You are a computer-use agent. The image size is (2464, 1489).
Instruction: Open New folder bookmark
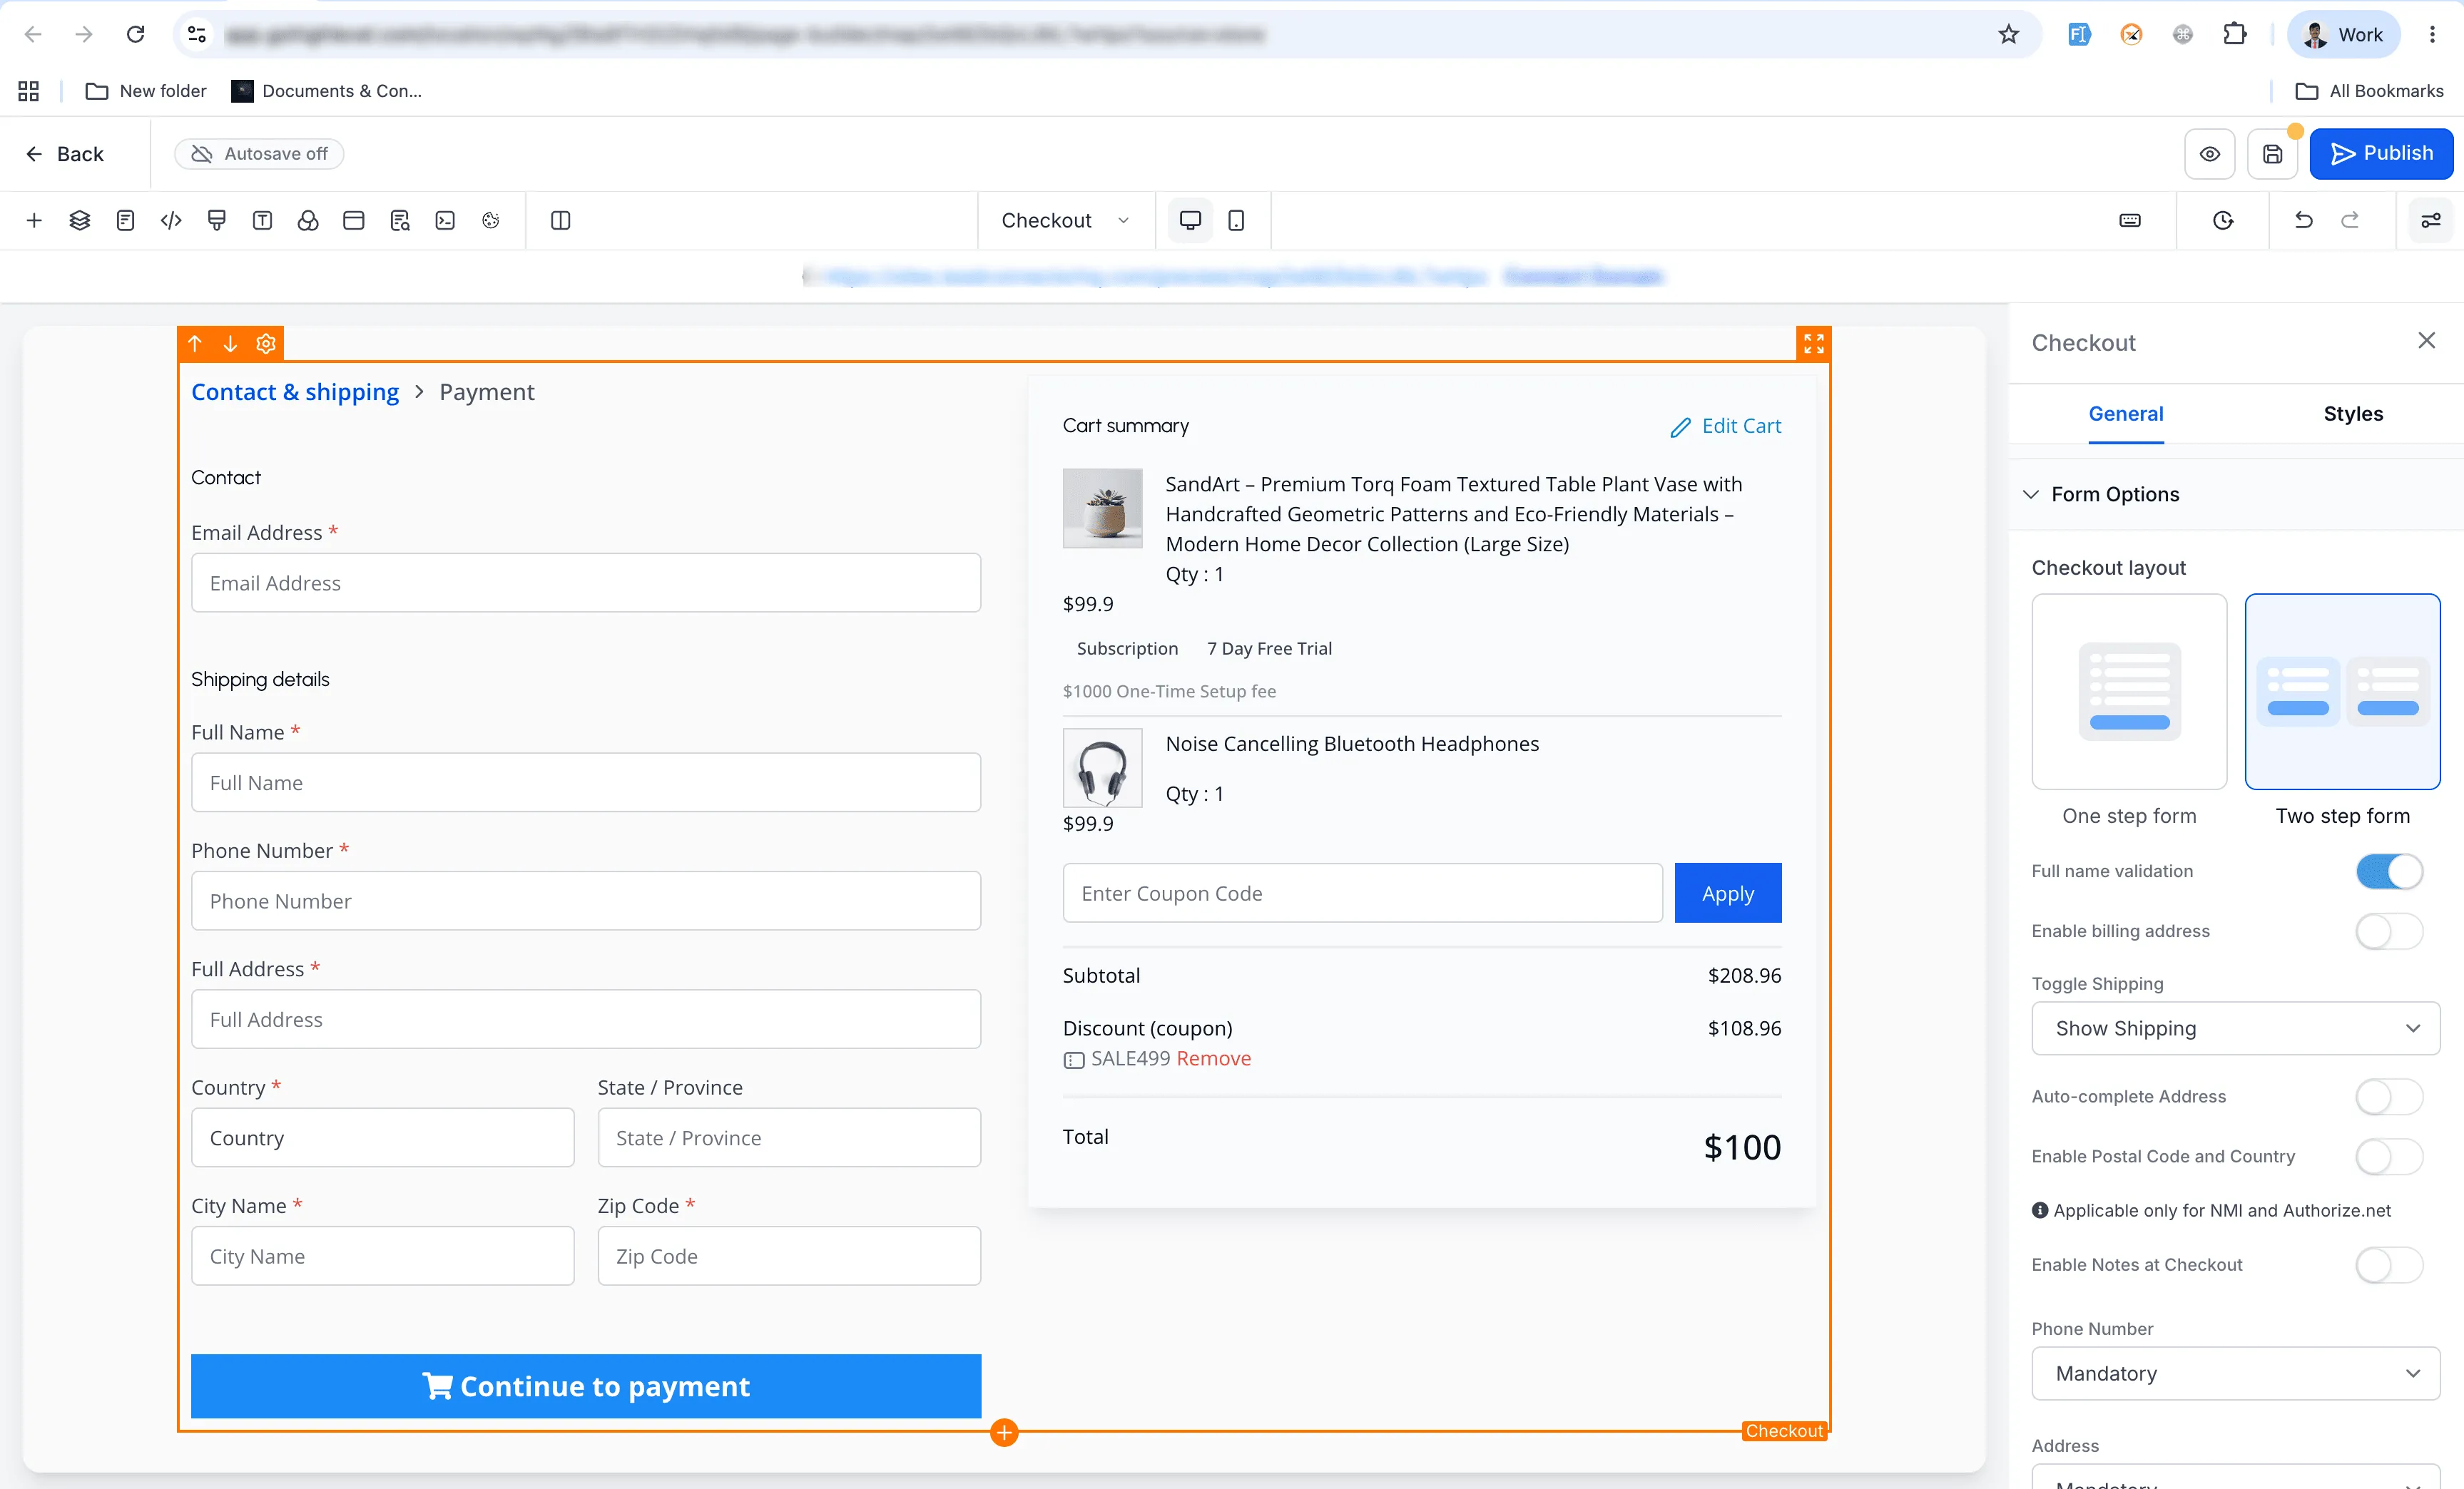(146, 91)
